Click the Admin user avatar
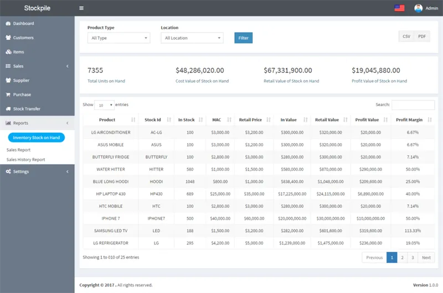Viewport: 443px width, 293px height. click(x=418, y=8)
